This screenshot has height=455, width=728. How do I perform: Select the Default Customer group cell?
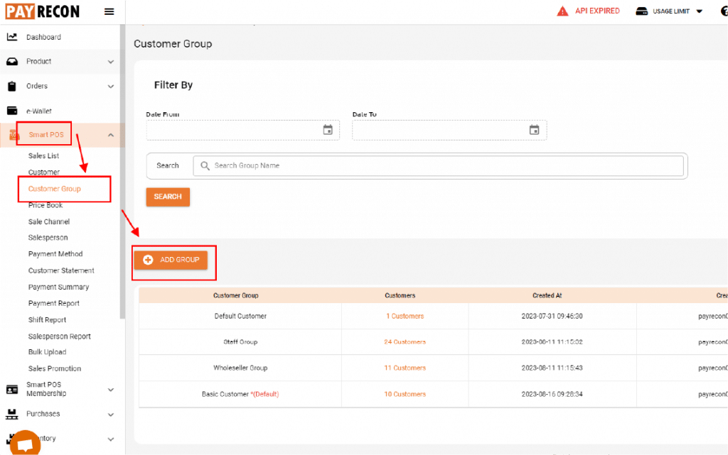pyautogui.click(x=240, y=316)
